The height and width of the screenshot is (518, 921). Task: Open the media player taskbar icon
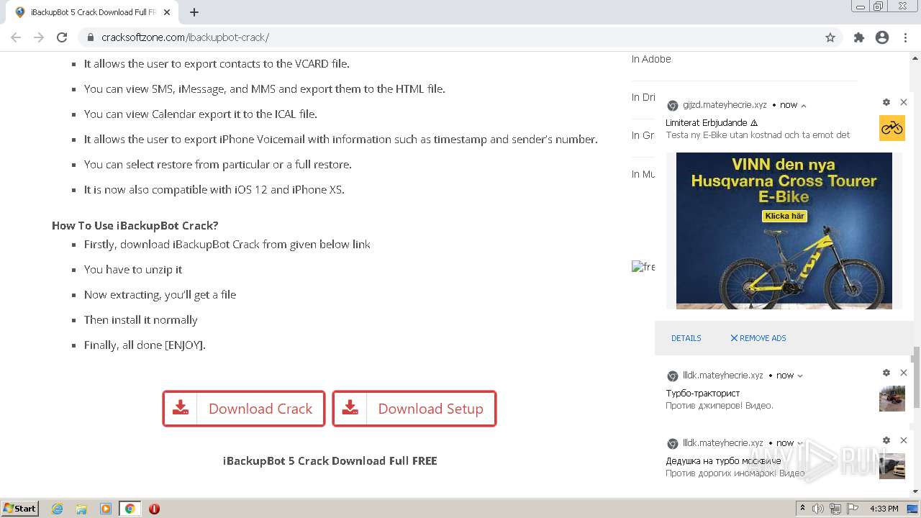(106, 509)
